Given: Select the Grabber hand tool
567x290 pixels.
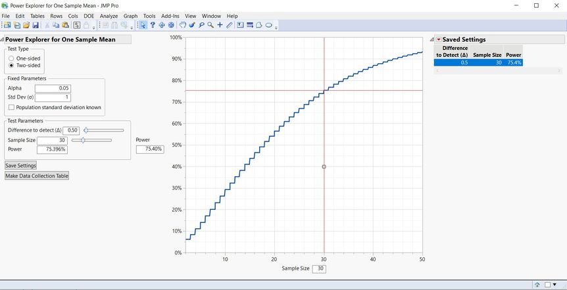Looking at the screenshot, I should point(183,25).
